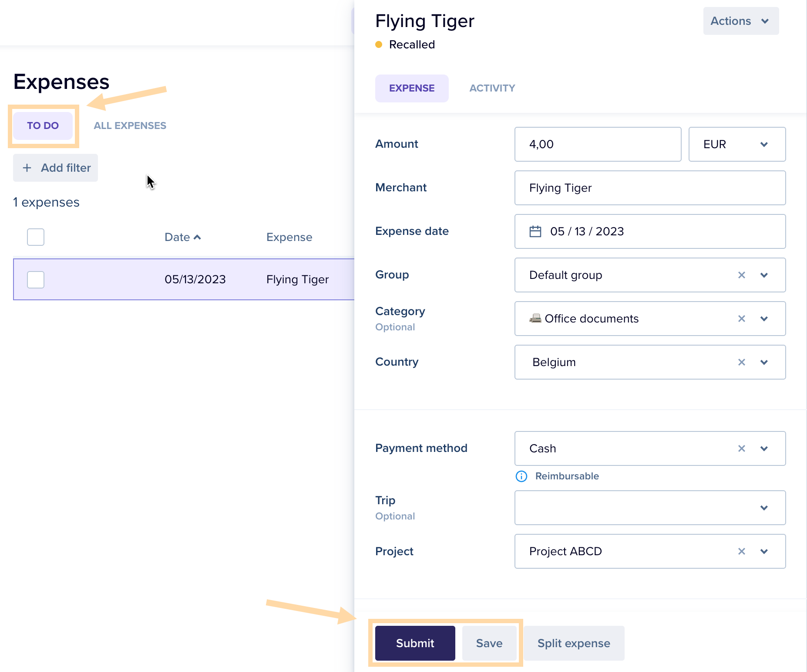
Task: Open the EUR currency dropdown
Action: click(736, 144)
